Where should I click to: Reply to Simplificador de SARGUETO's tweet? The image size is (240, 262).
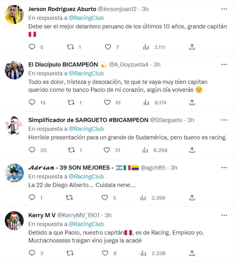(32, 150)
